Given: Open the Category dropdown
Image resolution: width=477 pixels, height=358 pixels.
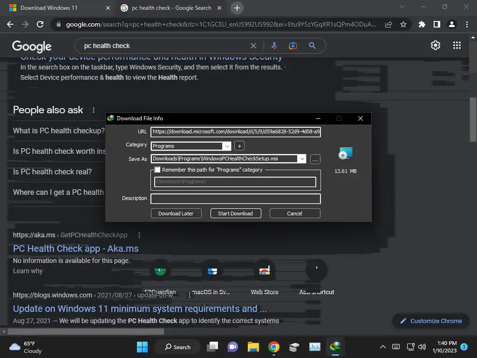Looking at the screenshot, I should (227, 146).
